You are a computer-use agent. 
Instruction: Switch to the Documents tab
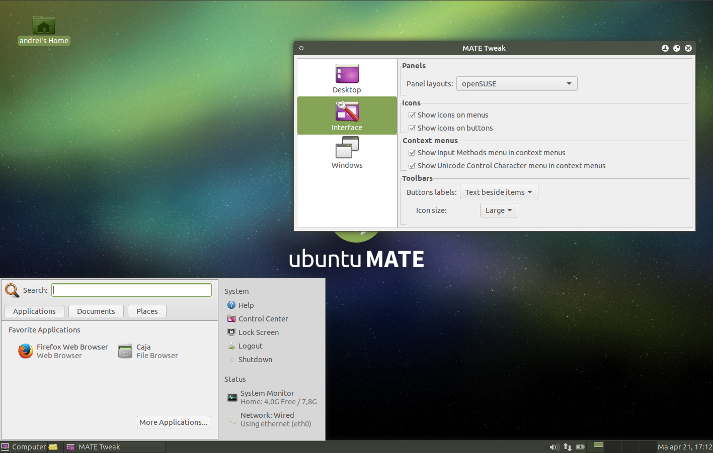click(96, 311)
